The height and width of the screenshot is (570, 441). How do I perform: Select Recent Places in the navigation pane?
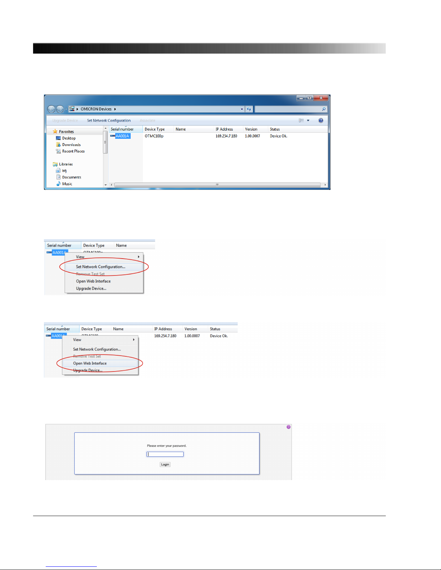point(73,151)
